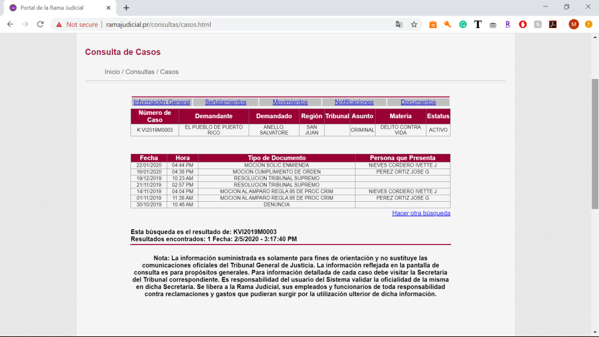Bookmark this page with the star icon
This screenshot has height=337, width=599.
pyautogui.click(x=414, y=25)
